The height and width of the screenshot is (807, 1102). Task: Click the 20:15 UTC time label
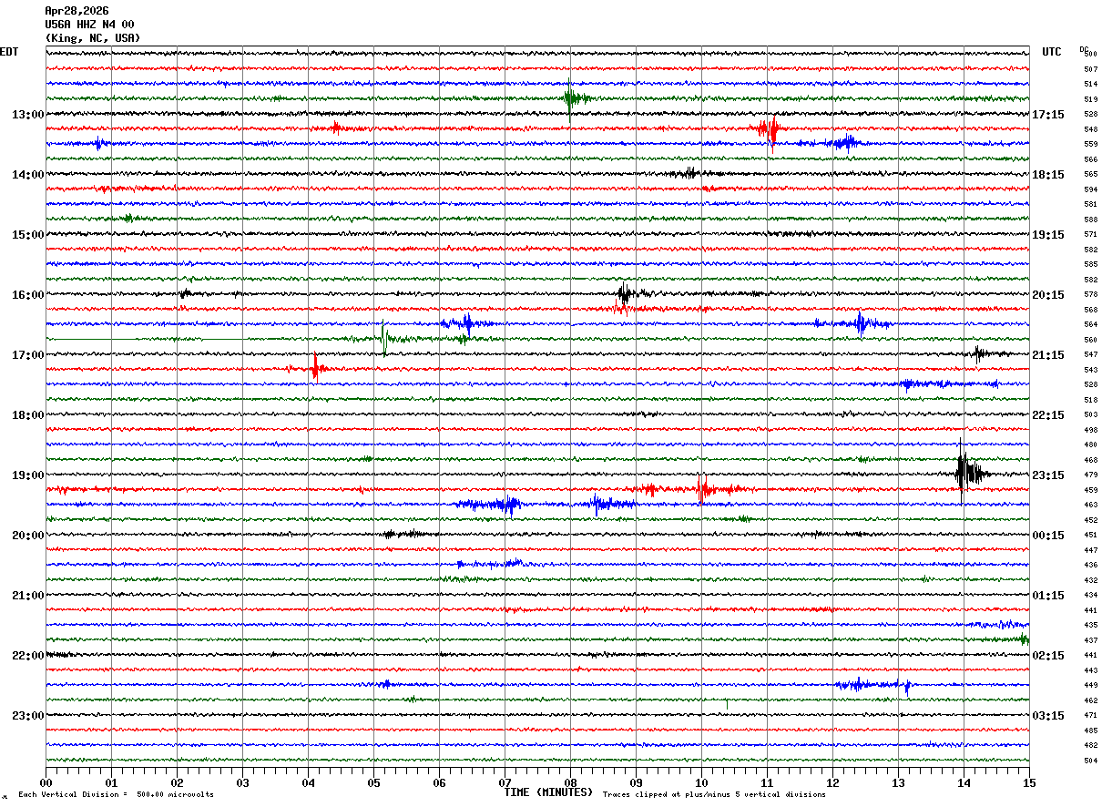click(x=1048, y=295)
